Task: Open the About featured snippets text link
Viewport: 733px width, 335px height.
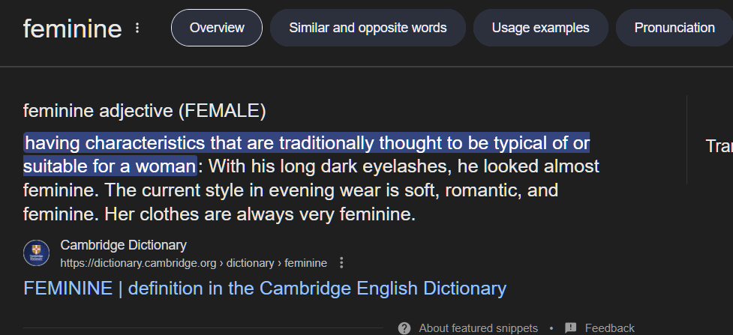Action: coord(478,328)
